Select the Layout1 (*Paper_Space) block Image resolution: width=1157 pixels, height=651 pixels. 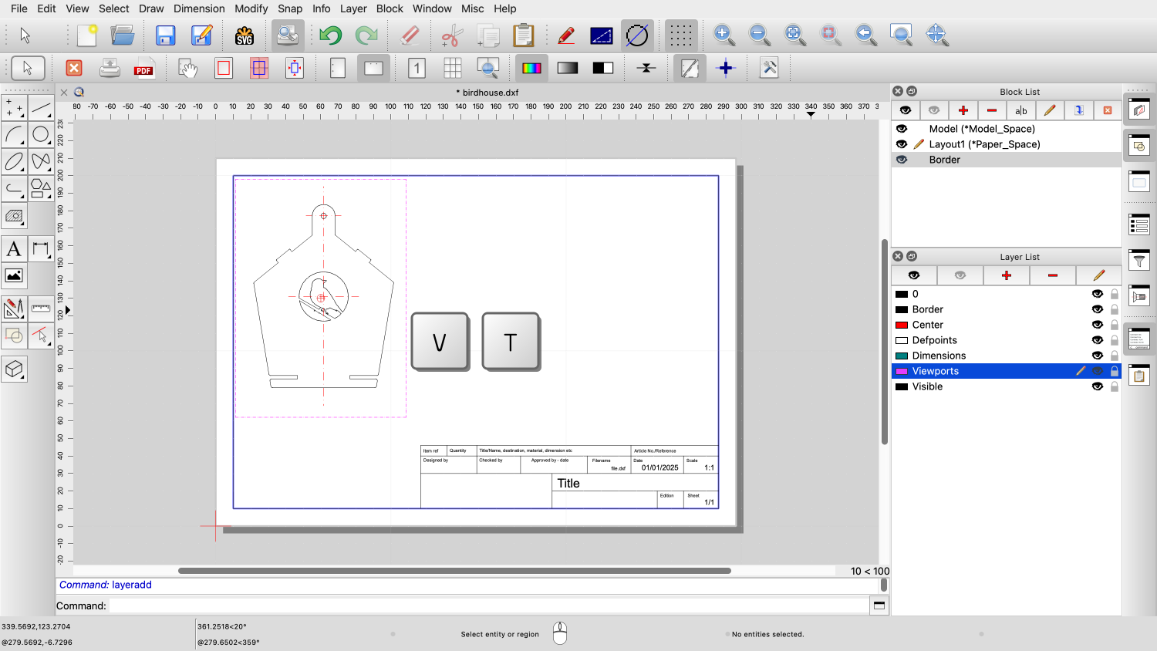click(984, 144)
